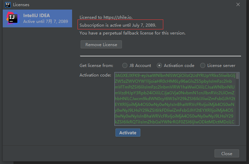Click the 'Active until 7月 7, 2089' status line
The width and height of the screenshot is (249, 164).
tap(45, 22)
